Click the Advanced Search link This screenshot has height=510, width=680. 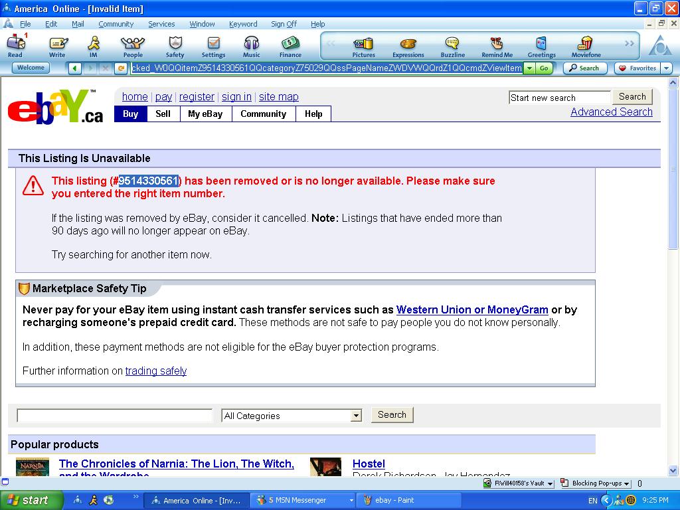pyautogui.click(x=612, y=112)
